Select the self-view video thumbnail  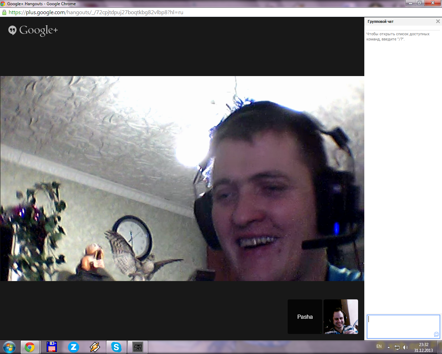pyautogui.click(x=341, y=317)
